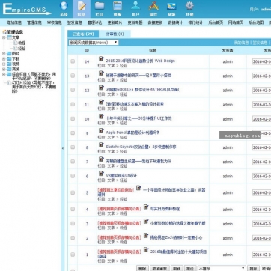Switch to the 待审核 (0) tab
Viewport: 271px width, 271px height.
[x=115, y=34]
